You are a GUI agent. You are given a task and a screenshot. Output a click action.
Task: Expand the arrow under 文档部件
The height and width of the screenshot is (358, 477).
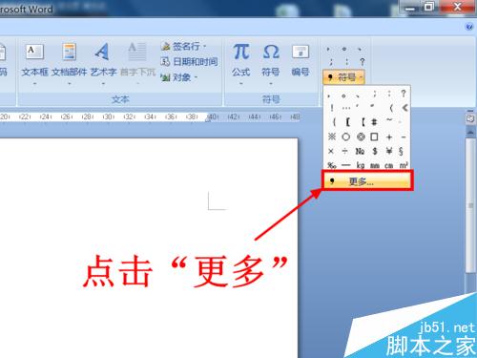(69, 84)
